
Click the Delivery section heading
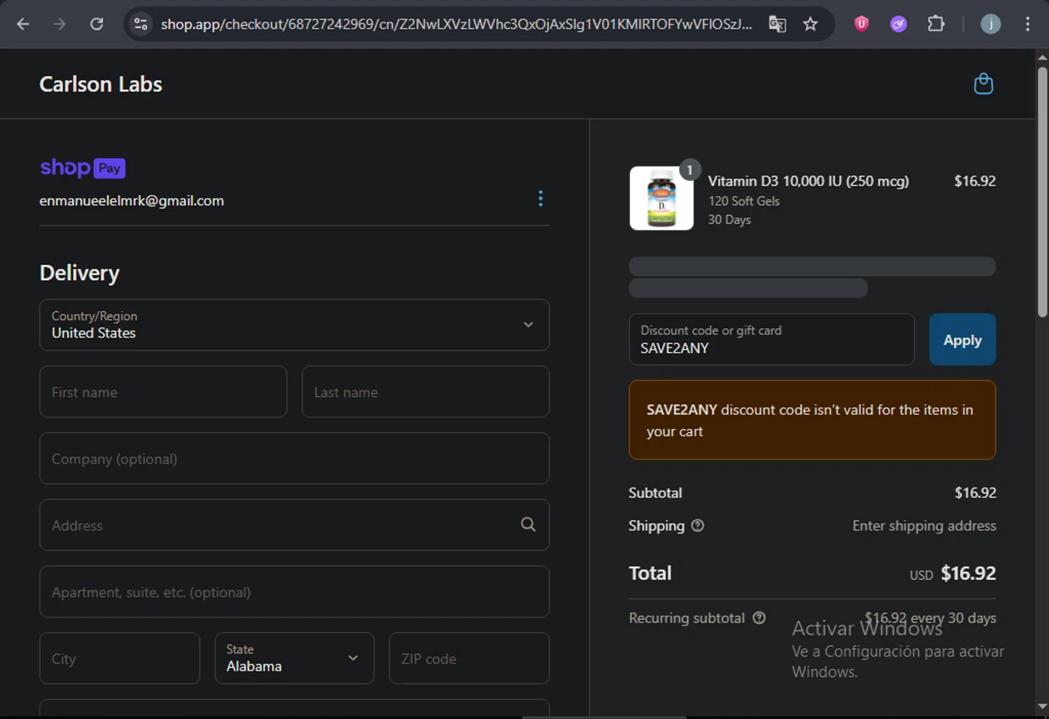[x=80, y=273]
